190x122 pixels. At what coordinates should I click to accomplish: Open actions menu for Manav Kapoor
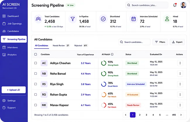click(x=180, y=105)
